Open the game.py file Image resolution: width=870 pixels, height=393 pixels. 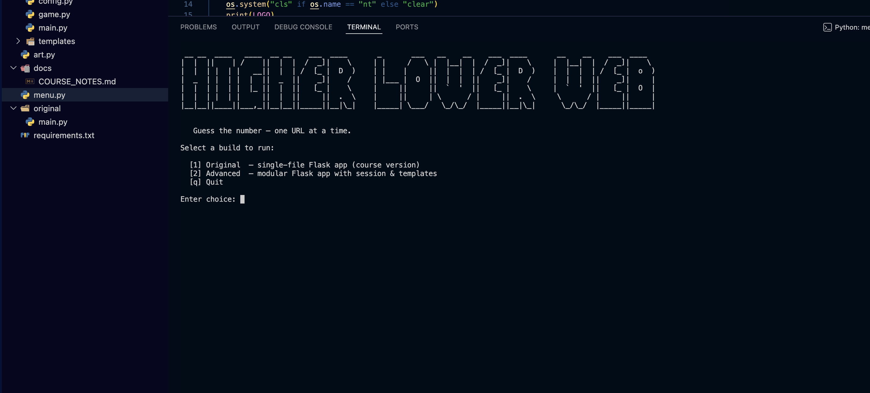click(54, 14)
